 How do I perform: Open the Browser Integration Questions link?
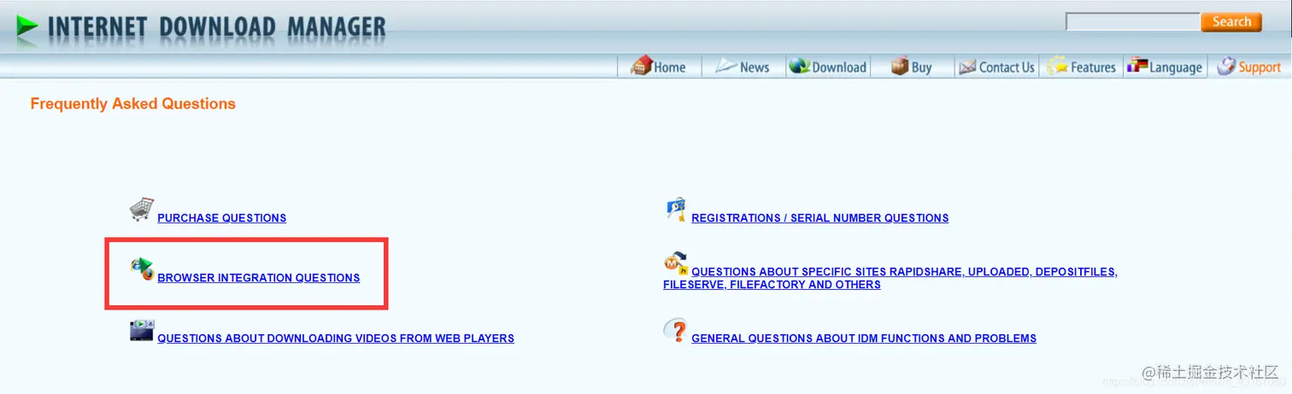(x=259, y=278)
